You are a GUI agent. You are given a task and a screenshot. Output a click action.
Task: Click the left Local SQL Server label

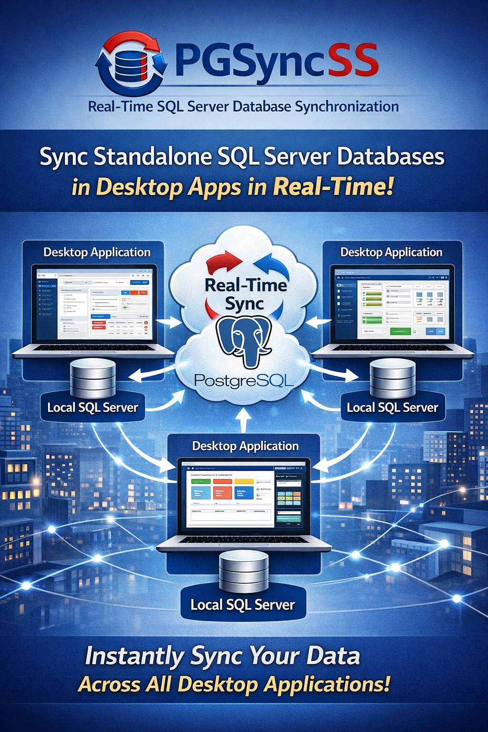click(x=92, y=407)
